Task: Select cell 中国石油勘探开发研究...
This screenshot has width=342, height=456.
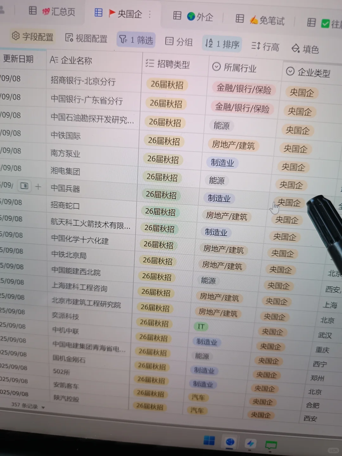Action: [92, 118]
